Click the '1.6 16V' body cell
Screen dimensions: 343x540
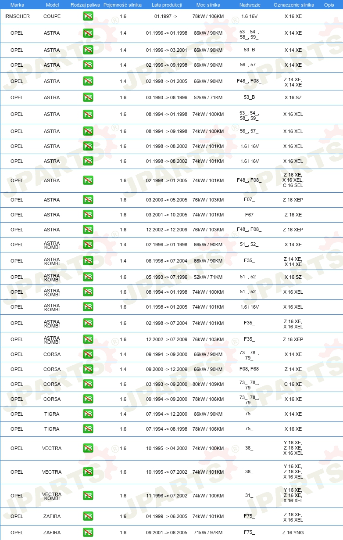tap(250, 16)
